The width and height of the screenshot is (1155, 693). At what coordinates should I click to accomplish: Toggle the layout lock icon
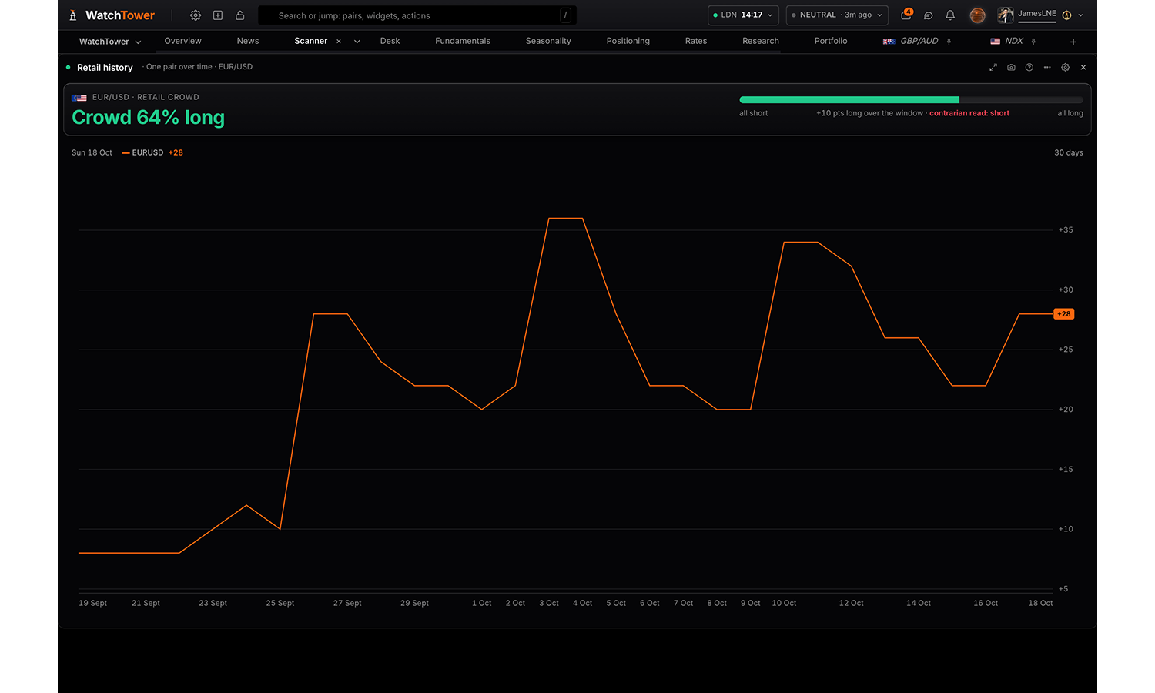coord(240,15)
